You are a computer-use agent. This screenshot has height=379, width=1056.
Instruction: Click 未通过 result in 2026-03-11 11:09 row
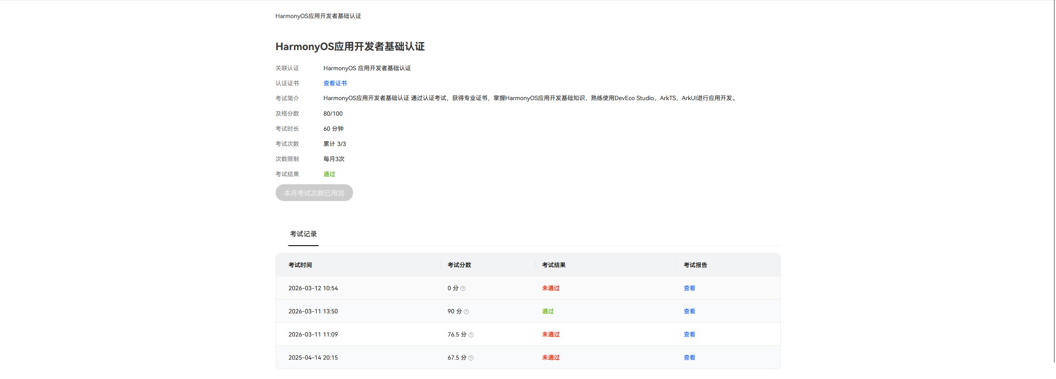coord(551,334)
